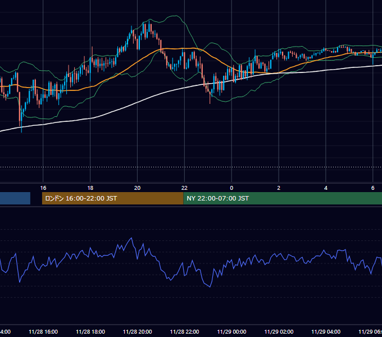Click the "18" hour label on the price chart axis

click(x=90, y=188)
